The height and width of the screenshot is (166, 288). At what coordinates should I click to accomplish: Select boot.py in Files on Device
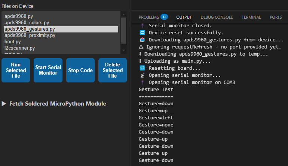(13, 42)
